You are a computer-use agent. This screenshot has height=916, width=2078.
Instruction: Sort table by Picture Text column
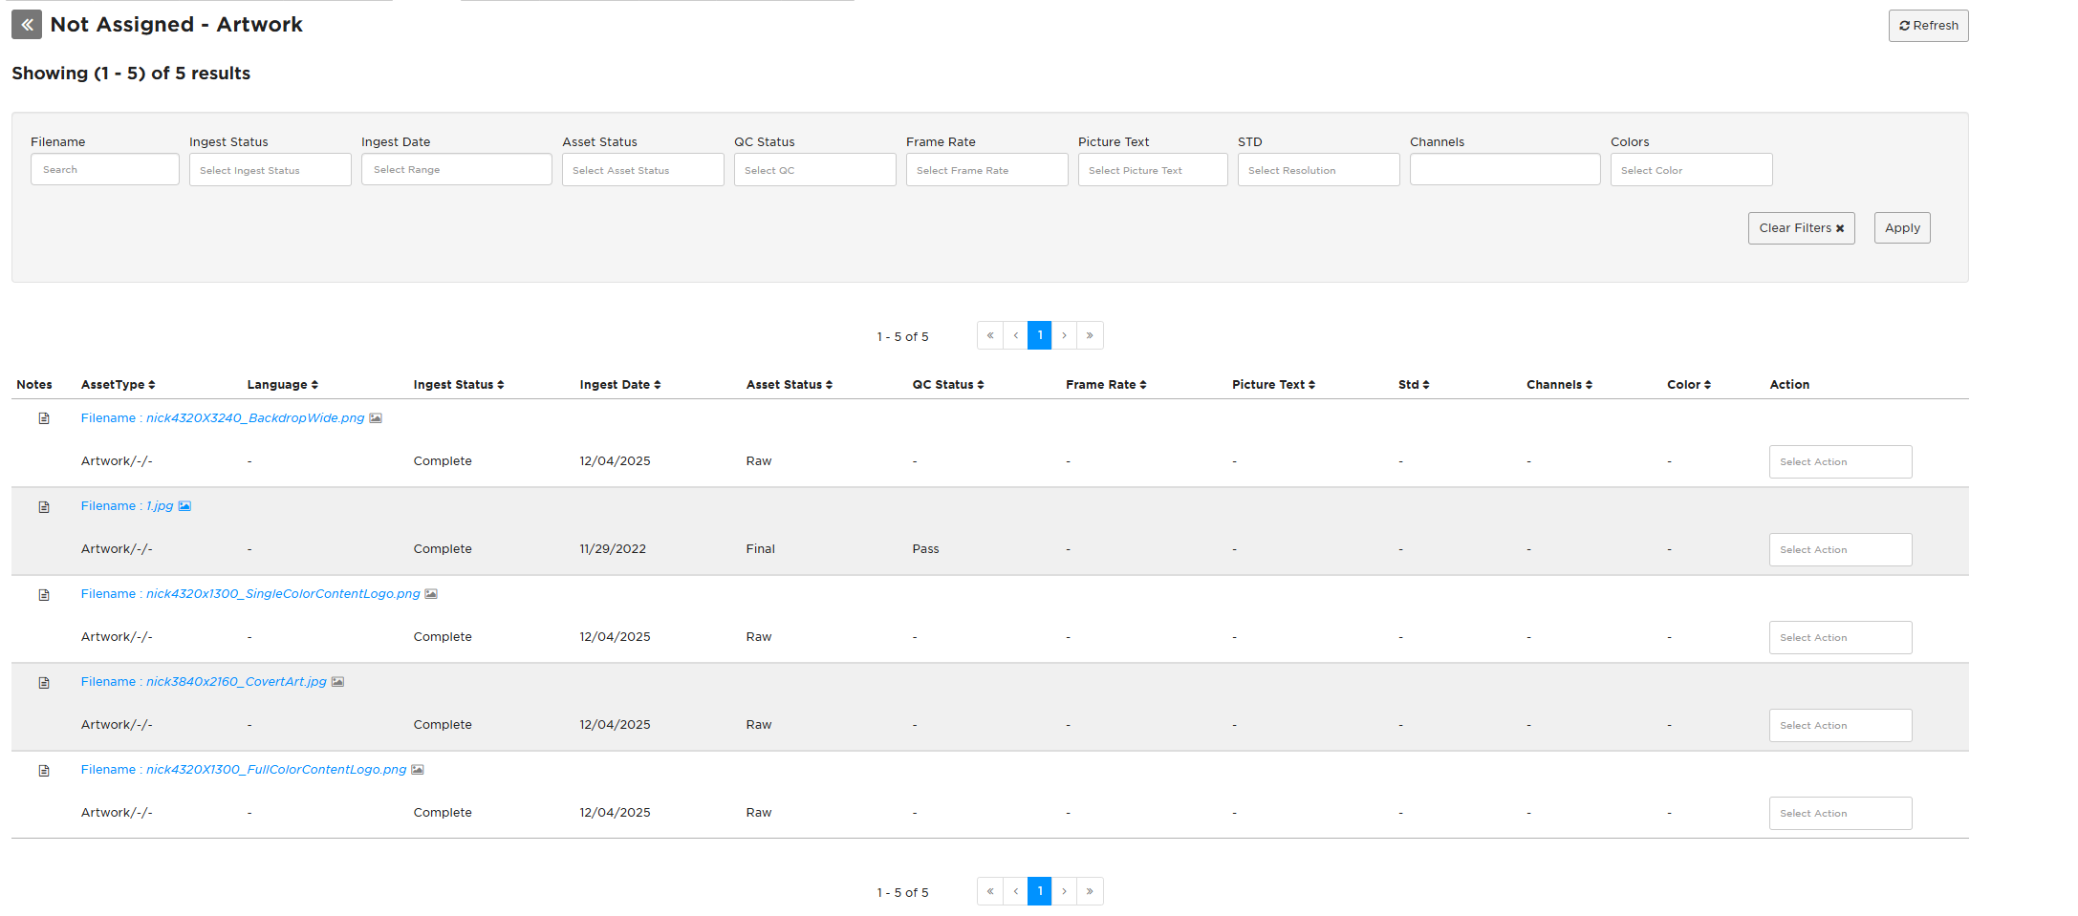click(1274, 385)
